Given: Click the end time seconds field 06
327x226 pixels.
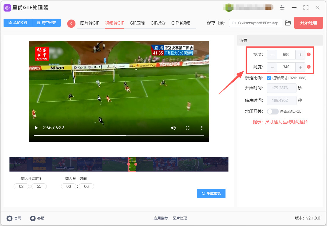Looking at the screenshot, I should pyautogui.click(x=86, y=186).
